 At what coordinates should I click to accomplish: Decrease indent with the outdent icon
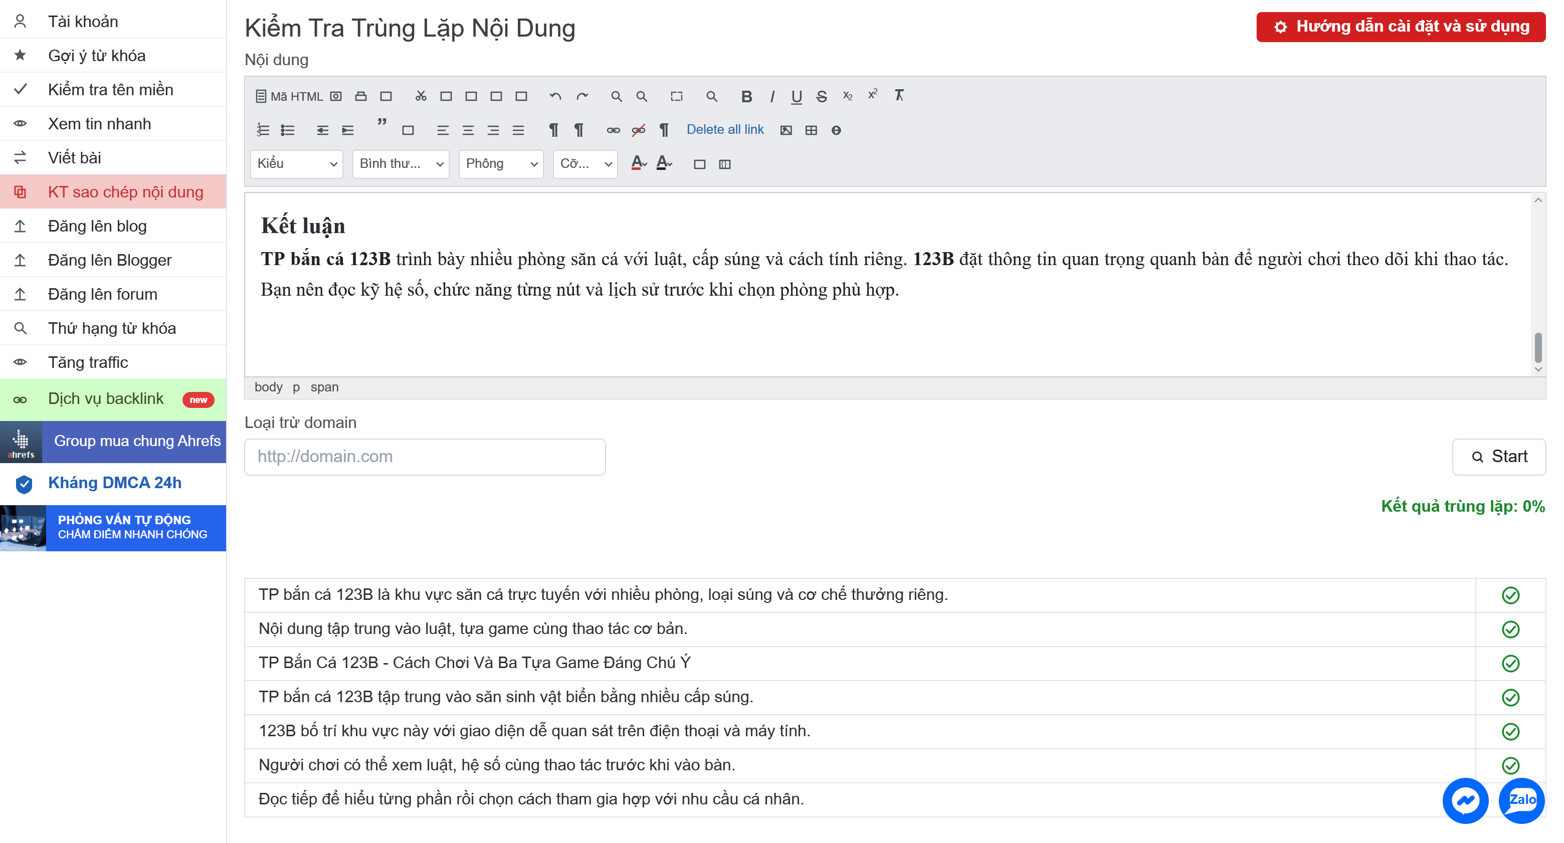(x=322, y=130)
